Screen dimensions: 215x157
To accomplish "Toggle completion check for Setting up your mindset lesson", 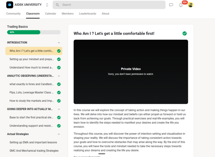I will click(x=59, y=59).
